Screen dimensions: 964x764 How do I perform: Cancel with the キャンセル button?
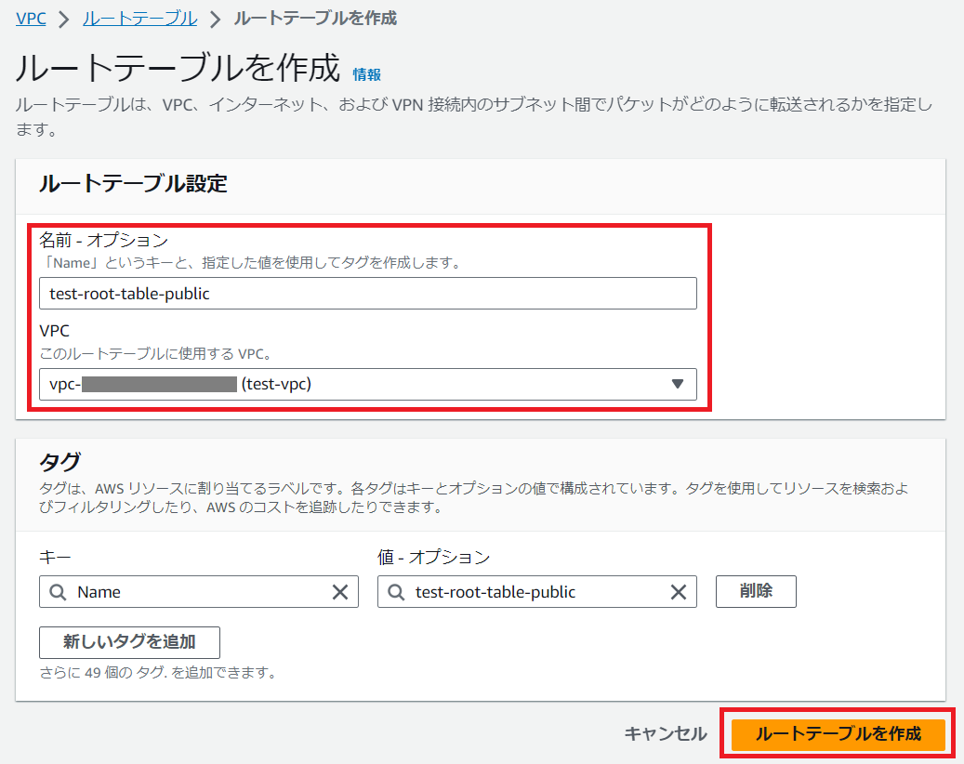pyautogui.click(x=665, y=734)
